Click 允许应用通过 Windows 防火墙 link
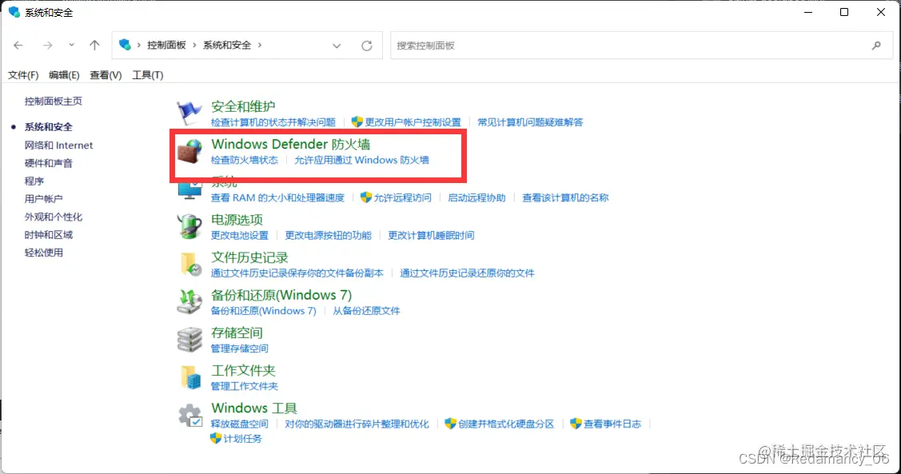This screenshot has height=474, width=901. (361, 161)
